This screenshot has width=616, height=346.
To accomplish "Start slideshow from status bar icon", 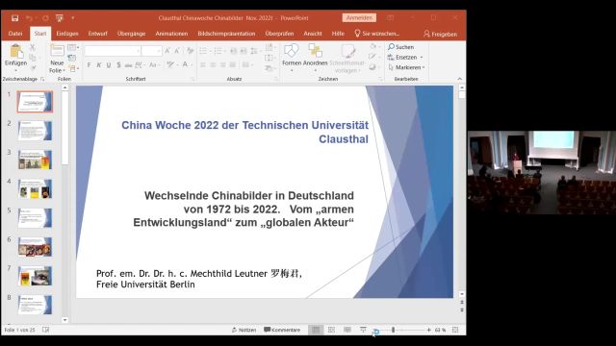I will click(x=363, y=330).
